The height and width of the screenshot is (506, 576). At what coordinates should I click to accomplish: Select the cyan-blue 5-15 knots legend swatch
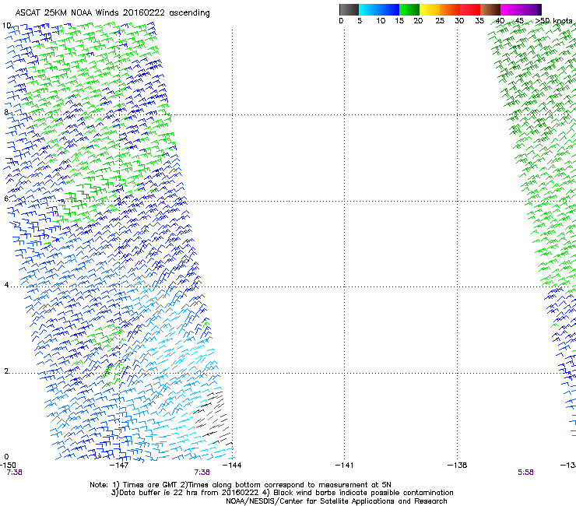[379, 9]
